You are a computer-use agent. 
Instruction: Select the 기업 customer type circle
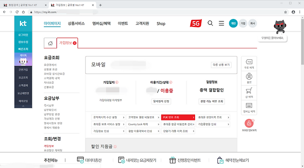tap(243, 24)
